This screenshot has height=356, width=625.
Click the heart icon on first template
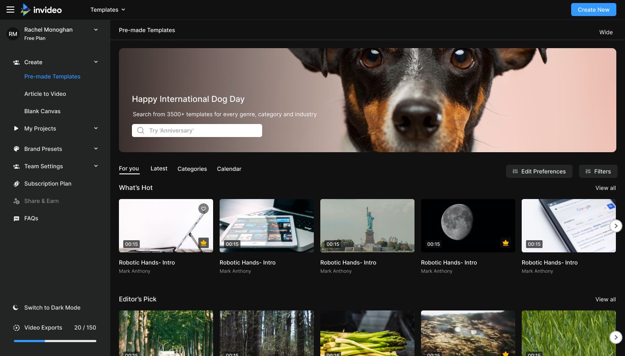pos(203,209)
